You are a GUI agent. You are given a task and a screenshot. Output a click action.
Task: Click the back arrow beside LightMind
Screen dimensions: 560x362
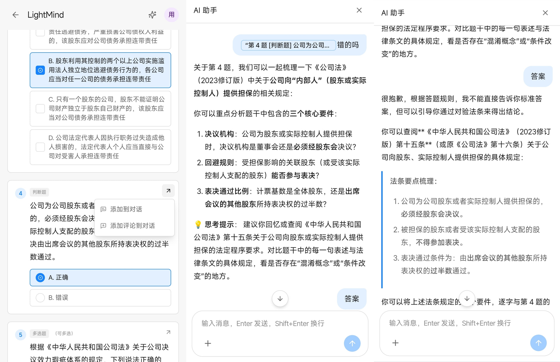click(15, 15)
